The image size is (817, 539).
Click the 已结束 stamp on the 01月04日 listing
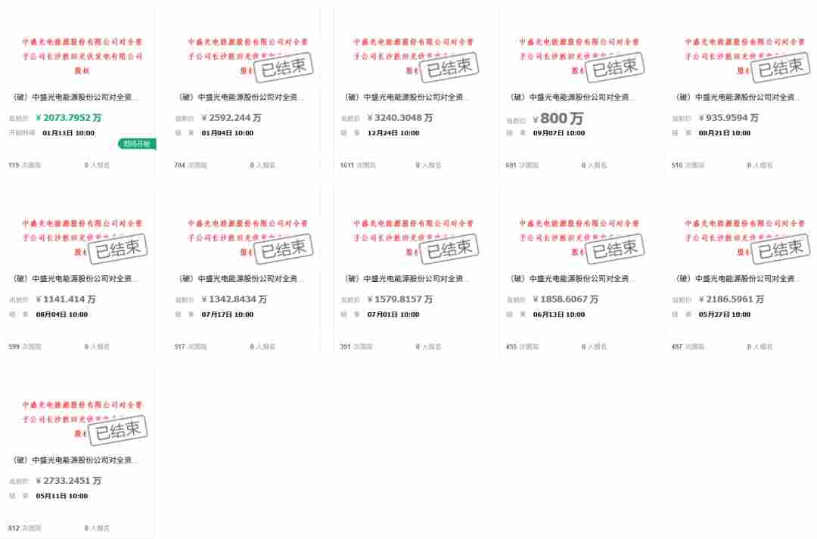point(284,67)
